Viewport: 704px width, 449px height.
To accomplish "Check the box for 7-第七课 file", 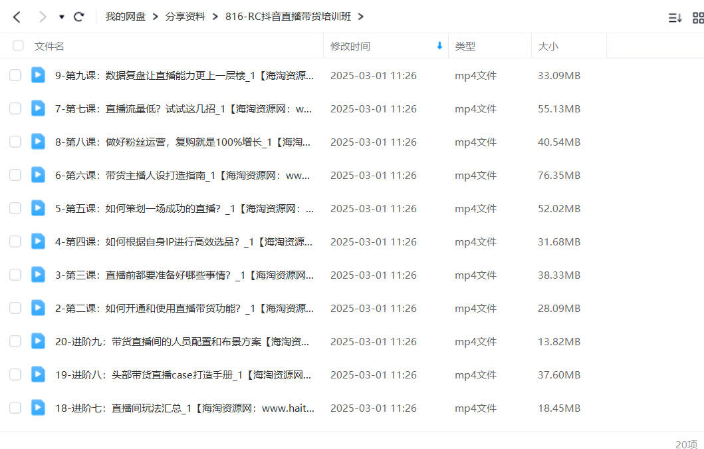I will click(15, 108).
